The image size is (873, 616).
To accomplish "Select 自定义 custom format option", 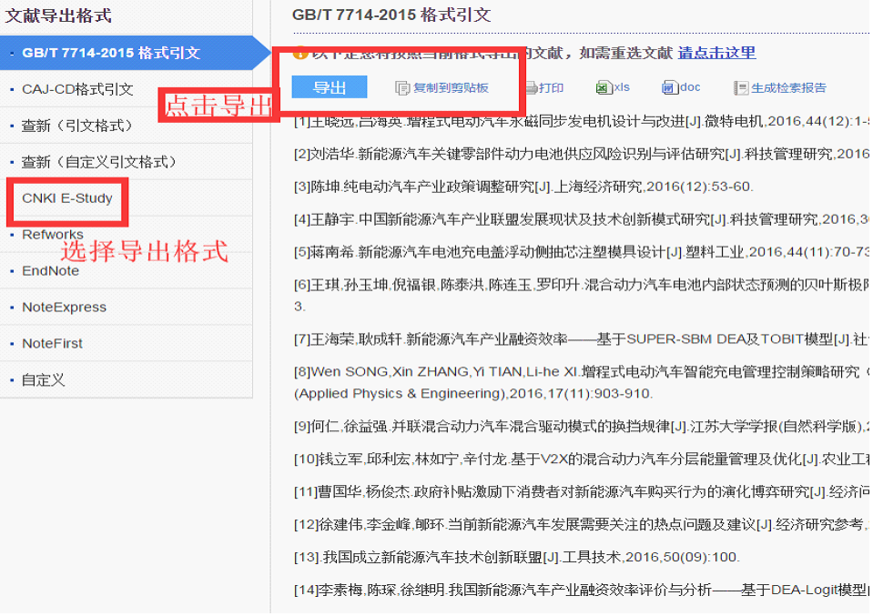I will point(43,380).
